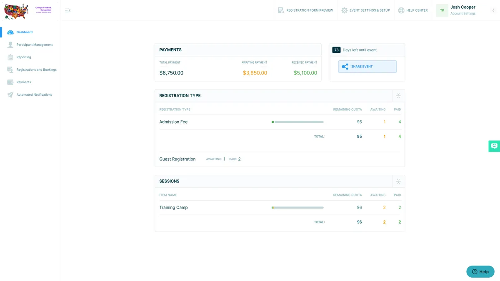Click the Dashboard gauge icon in sidebar
Image resolution: width=500 pixels, height=281 pixels.
(10, 32)
